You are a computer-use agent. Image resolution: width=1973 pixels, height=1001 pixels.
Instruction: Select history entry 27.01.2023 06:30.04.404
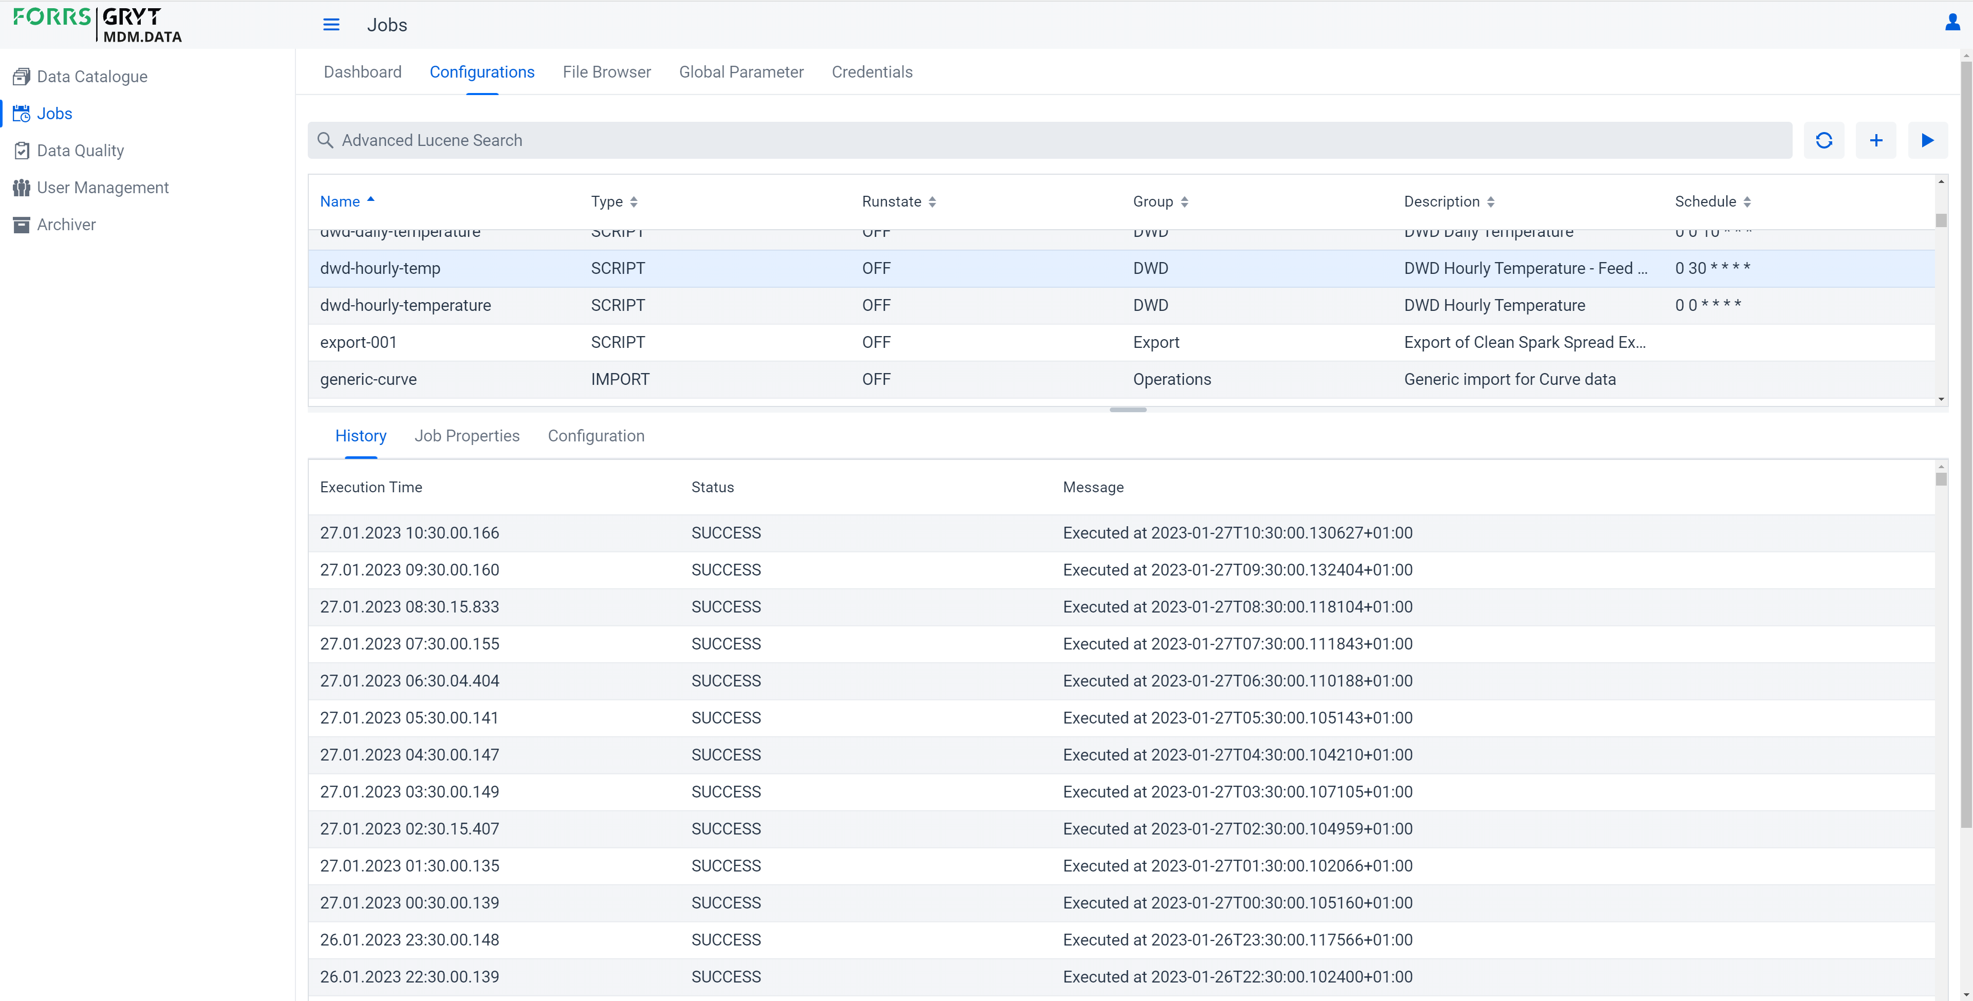click(x=1121, y=681)
